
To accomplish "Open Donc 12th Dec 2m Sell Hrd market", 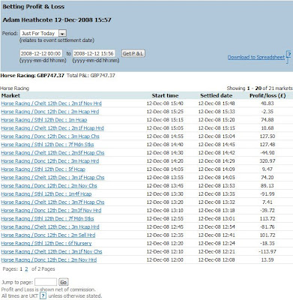I will point(48,235).
